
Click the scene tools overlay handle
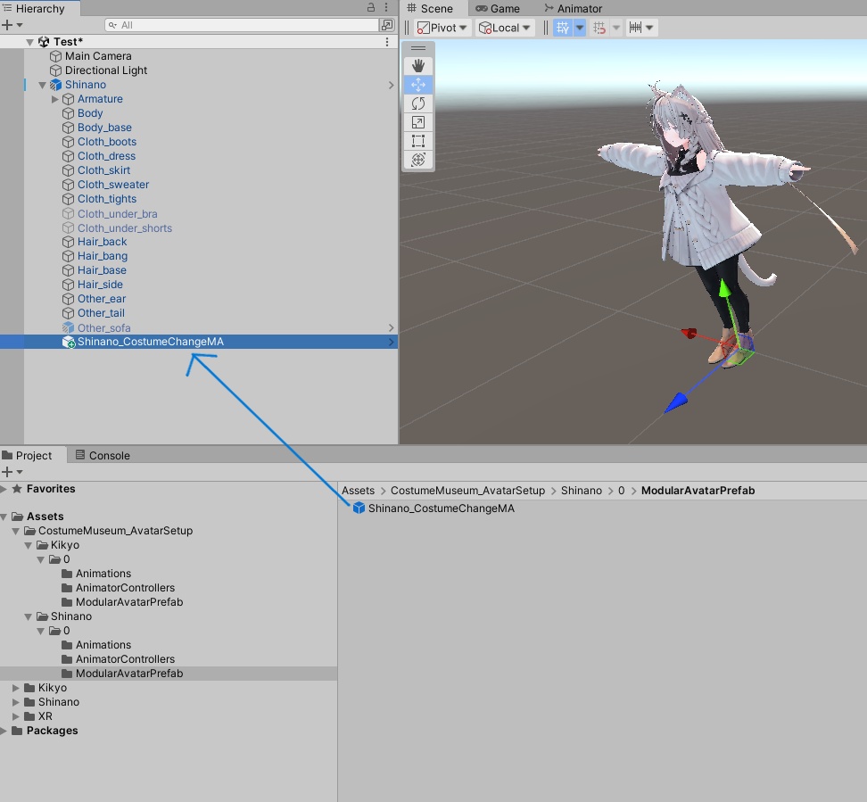[418, 48]
